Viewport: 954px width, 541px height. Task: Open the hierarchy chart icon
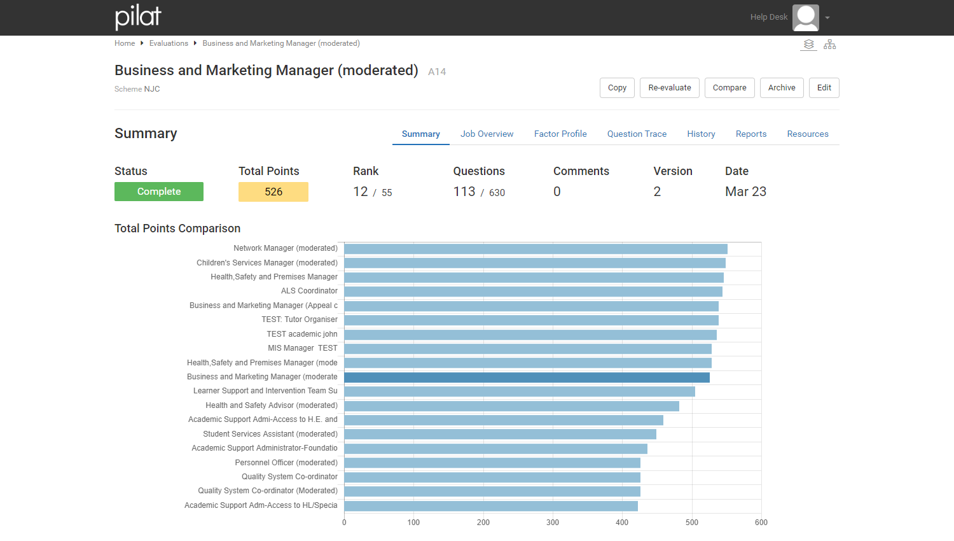click(x=830, y=45)
